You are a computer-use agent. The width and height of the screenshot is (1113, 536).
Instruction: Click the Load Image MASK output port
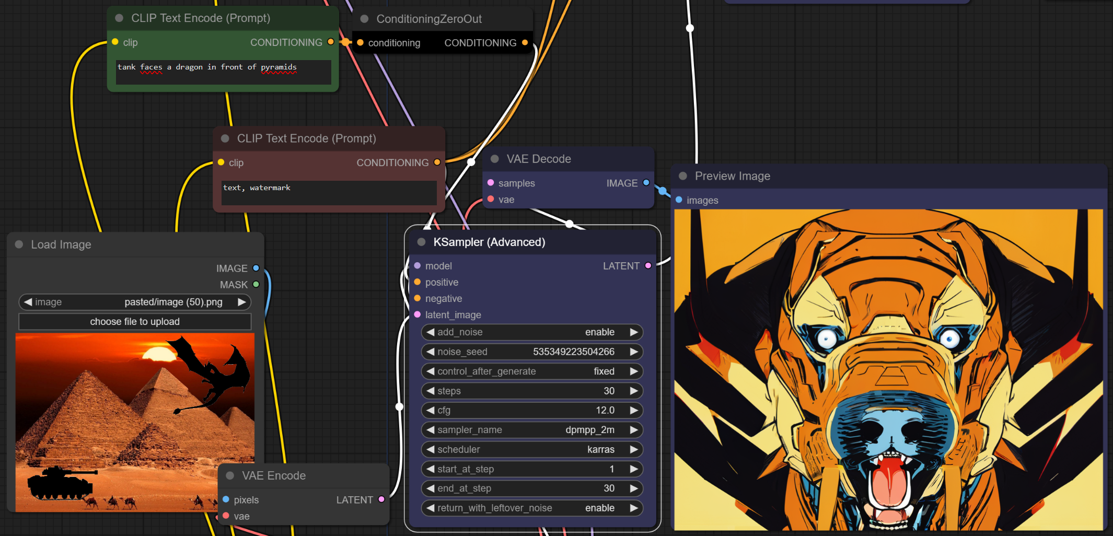(x=256, y=285)
